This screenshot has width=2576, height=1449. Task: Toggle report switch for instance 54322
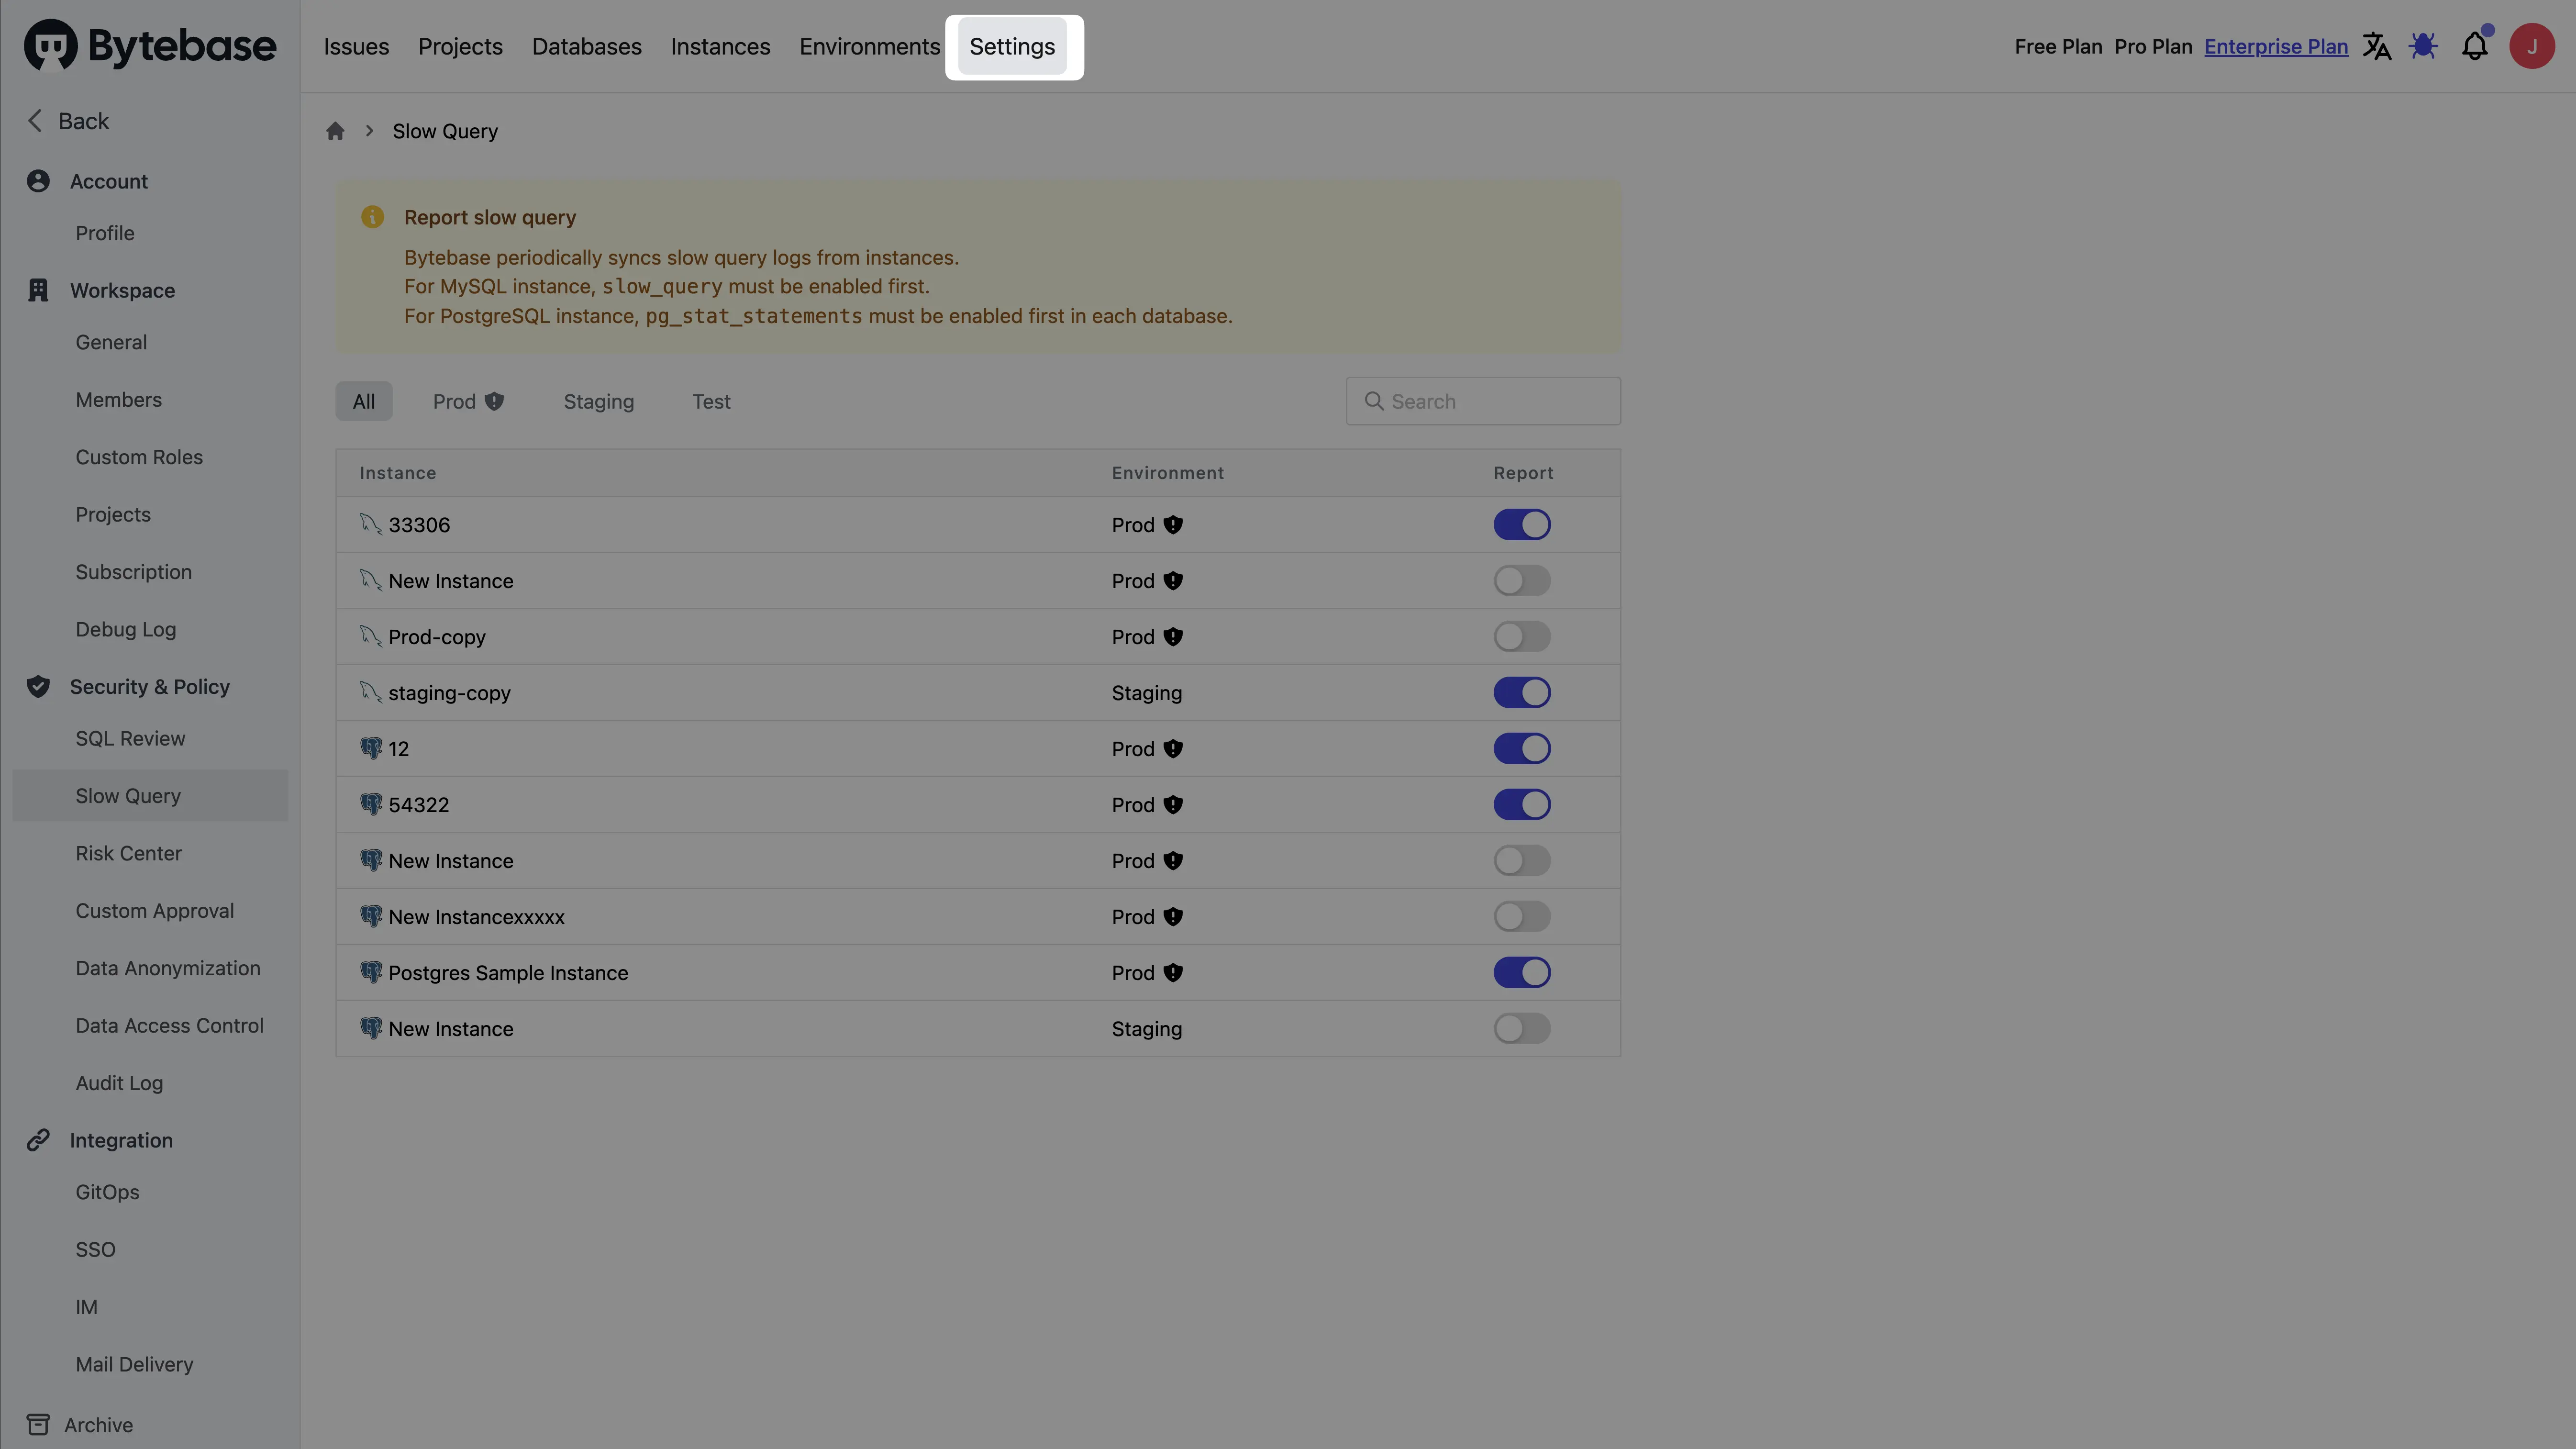(1522, 805)
